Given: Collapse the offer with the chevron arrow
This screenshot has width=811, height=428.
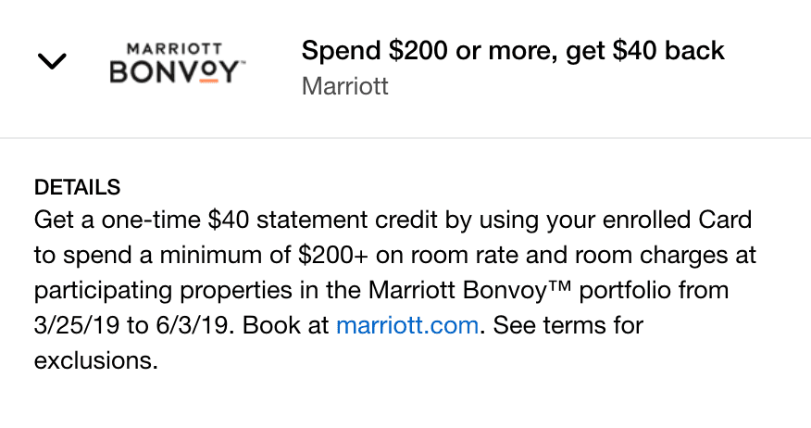Looking at the screenshot, I should [x=52, y=61].
